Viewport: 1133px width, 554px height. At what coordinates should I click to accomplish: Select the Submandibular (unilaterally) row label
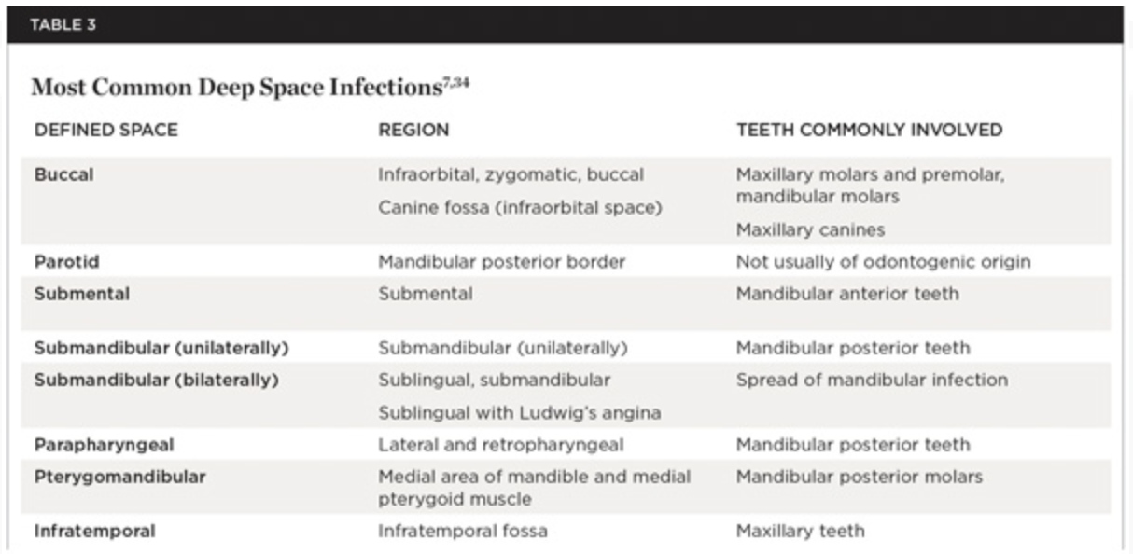click(161, 348)
